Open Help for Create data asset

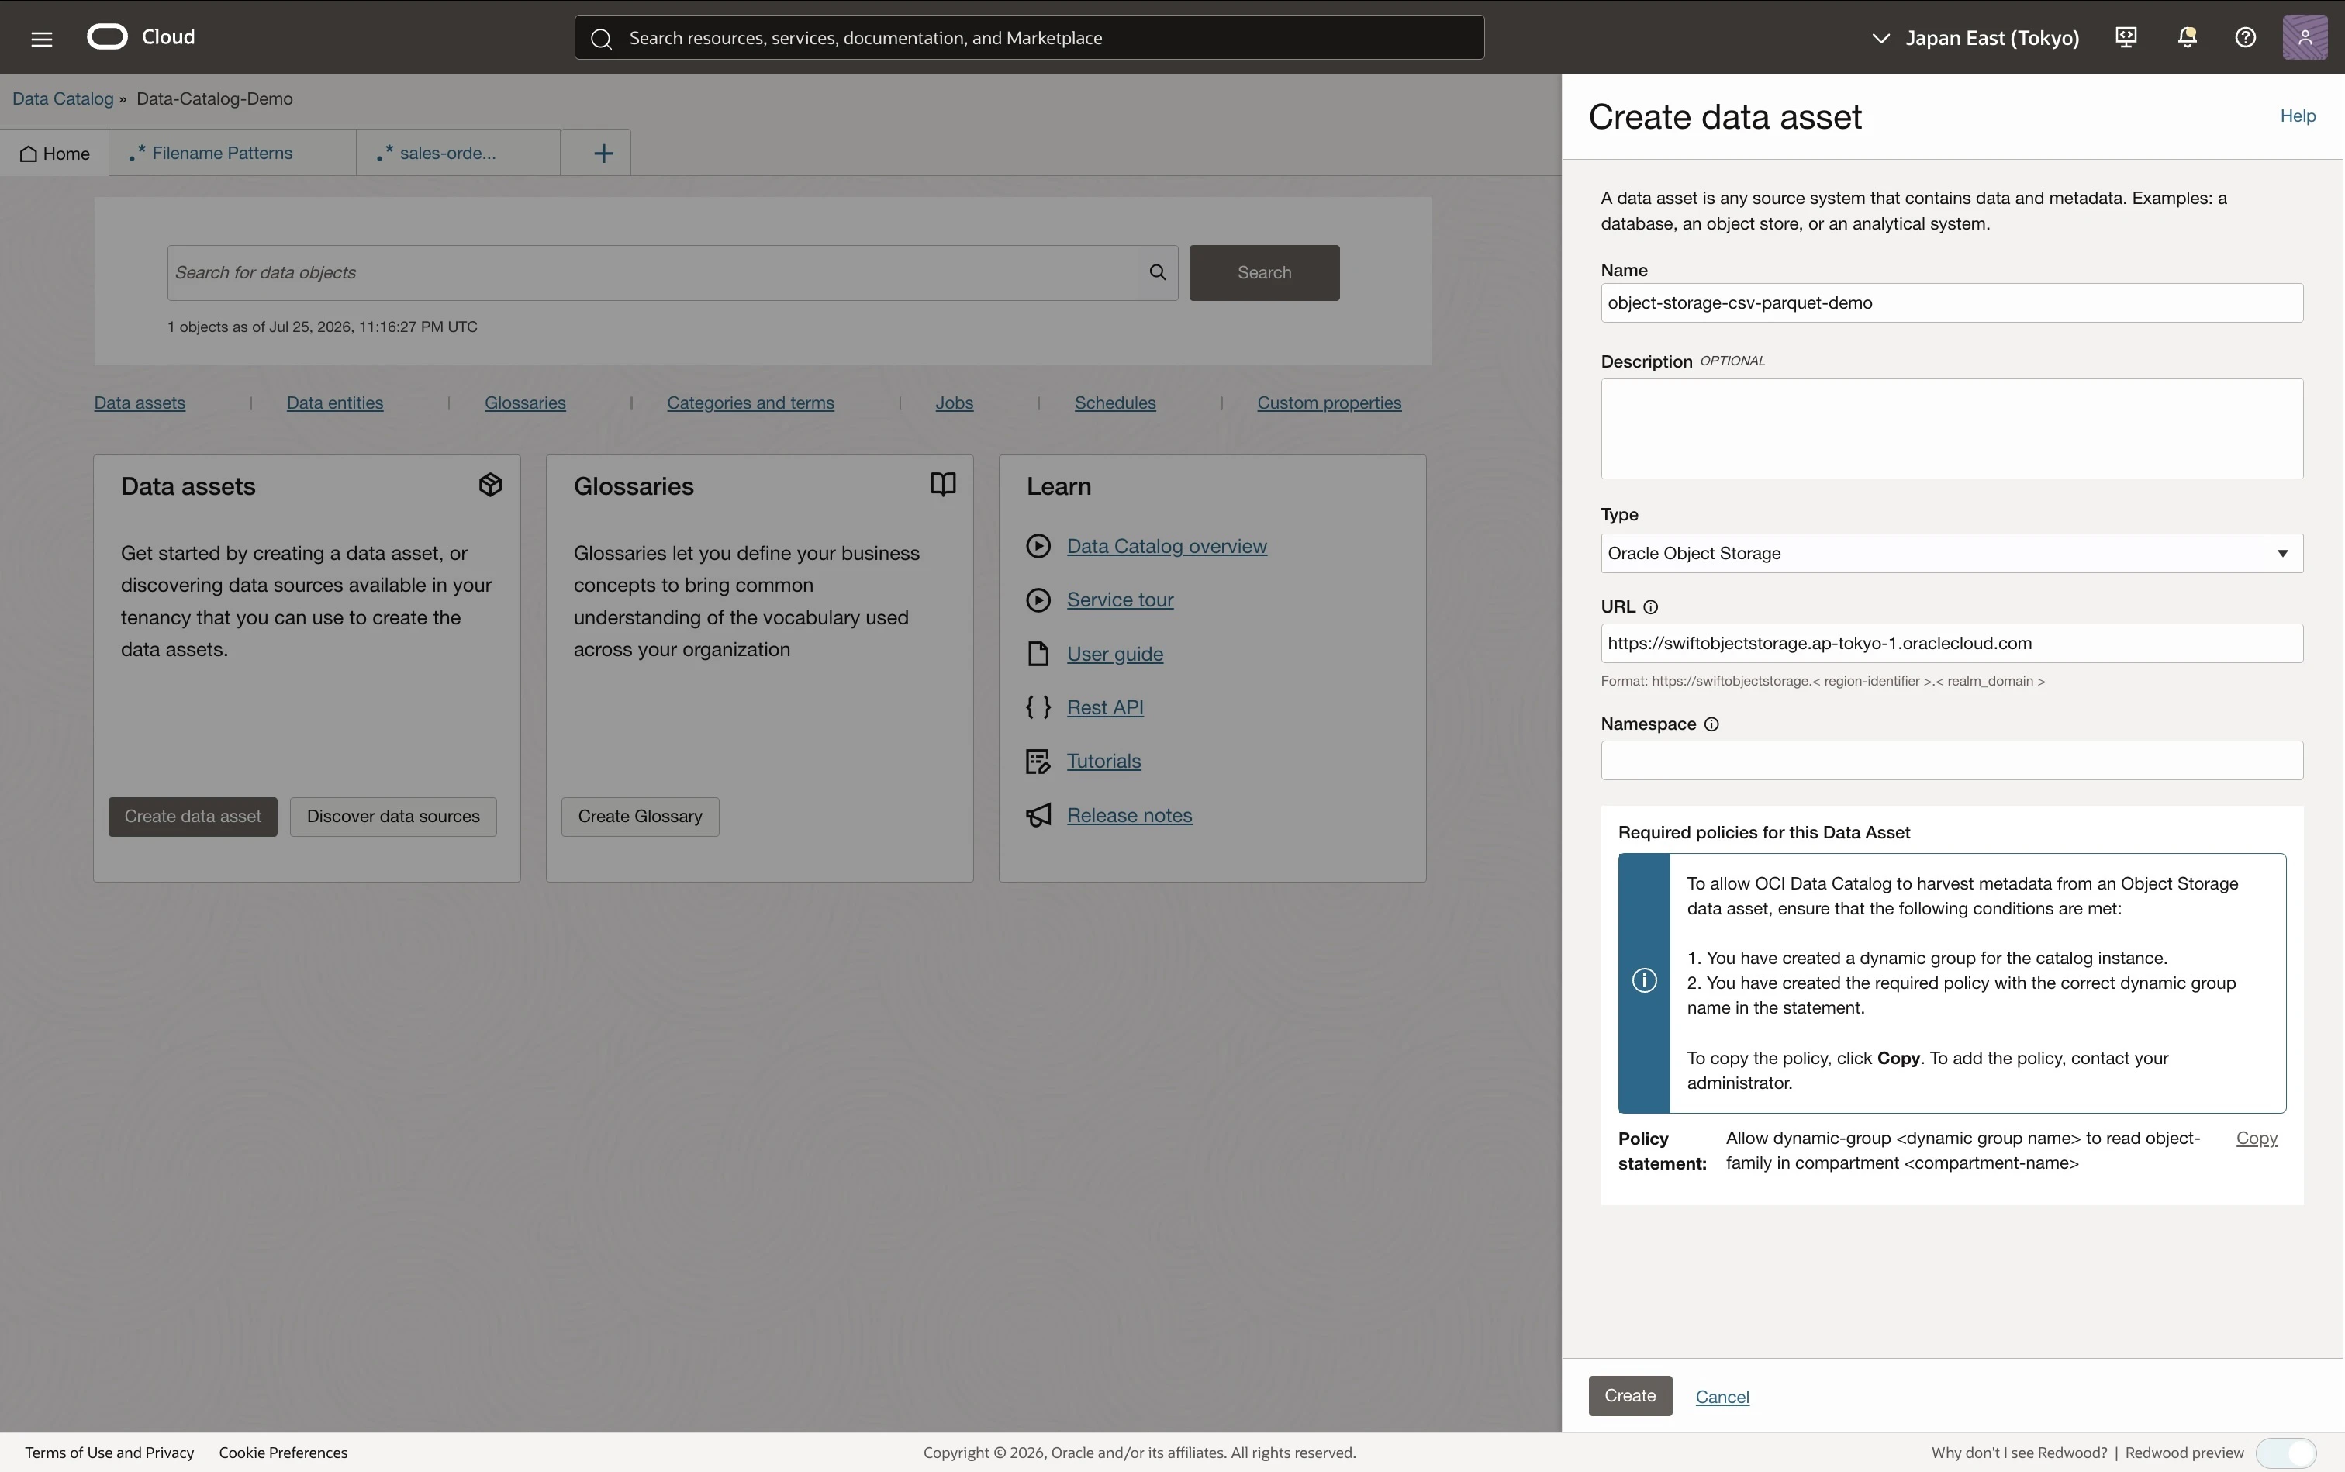click(x=2297, y=116)
